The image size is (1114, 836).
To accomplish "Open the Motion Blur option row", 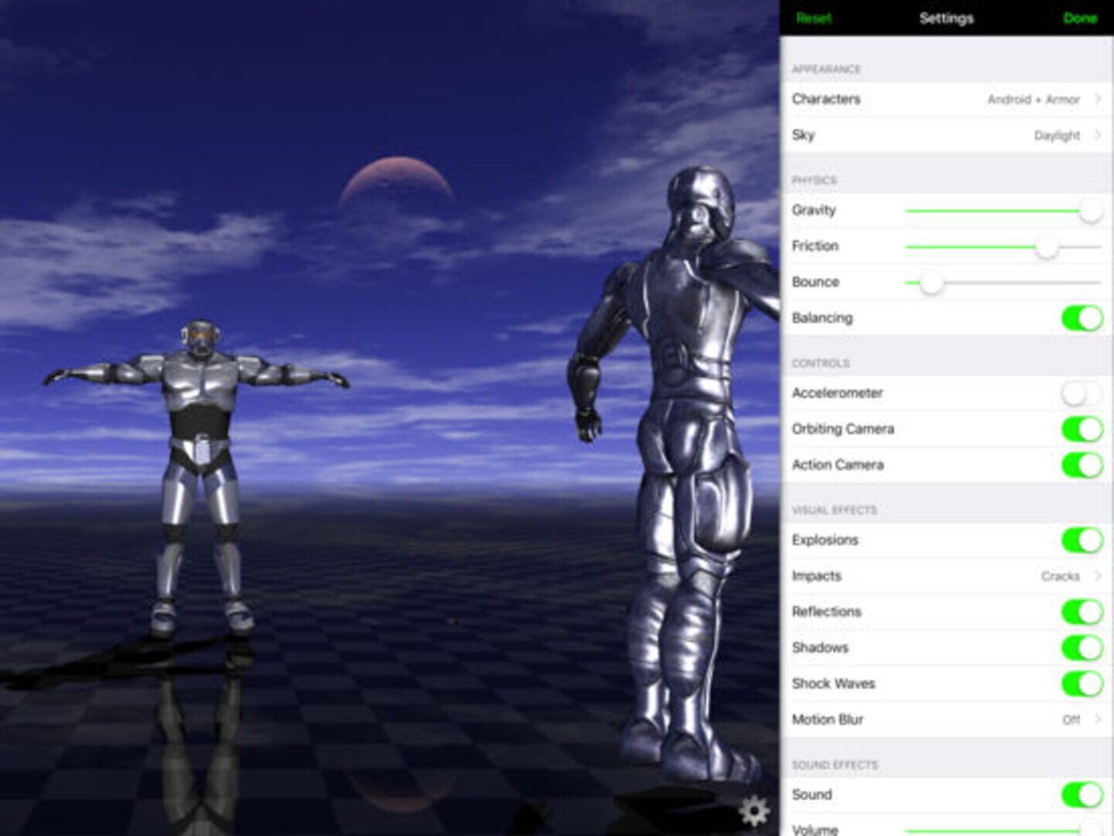I will pos(945,720).
